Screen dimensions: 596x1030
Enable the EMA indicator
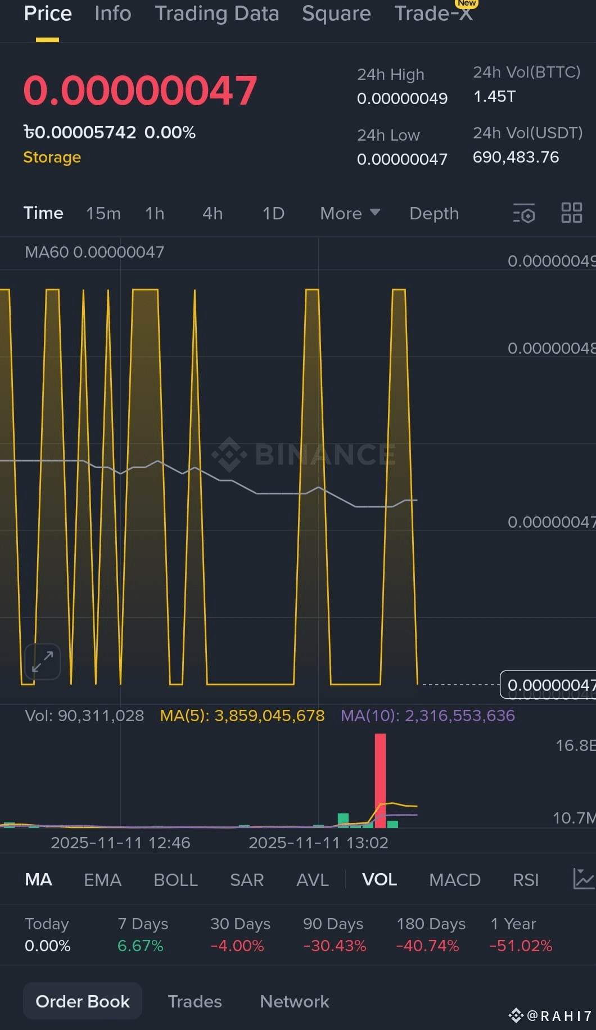(x=102, y=879)
